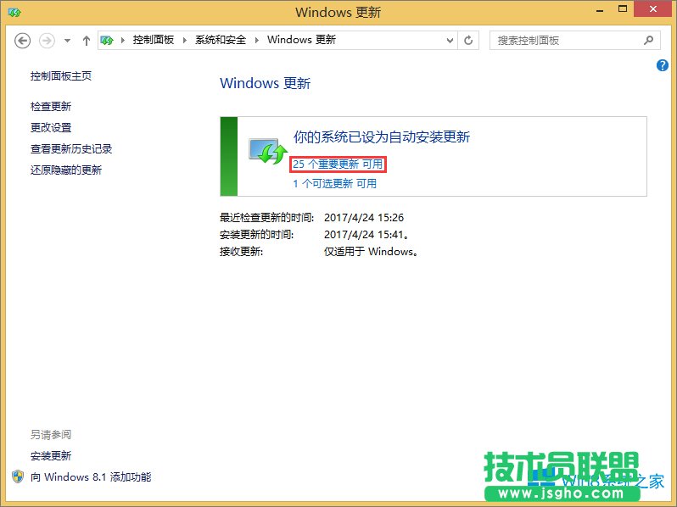The height and width of the screenshot is (507, 677).
Task: Open help with the blue question mark
Action: pyautogui.click(x=663, y=65)
